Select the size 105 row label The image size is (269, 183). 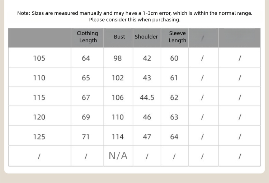pos(39,58)
